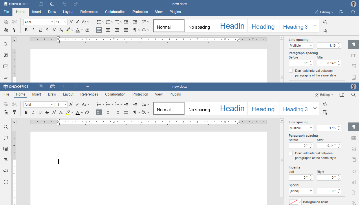Apply the Heading 3 style in lower ribbon
359x205 pixels.
pos(295,109)
